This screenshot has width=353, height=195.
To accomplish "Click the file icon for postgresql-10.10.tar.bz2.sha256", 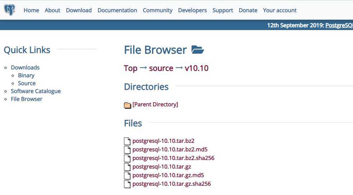I will coord(127,158).
